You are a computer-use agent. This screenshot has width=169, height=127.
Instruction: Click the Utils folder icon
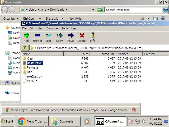[24, 72]
